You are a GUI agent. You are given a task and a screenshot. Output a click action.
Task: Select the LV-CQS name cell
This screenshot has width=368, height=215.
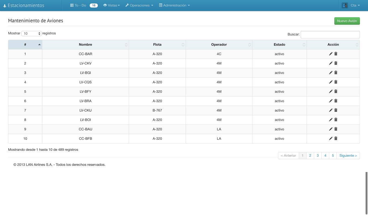click(85, 82)
